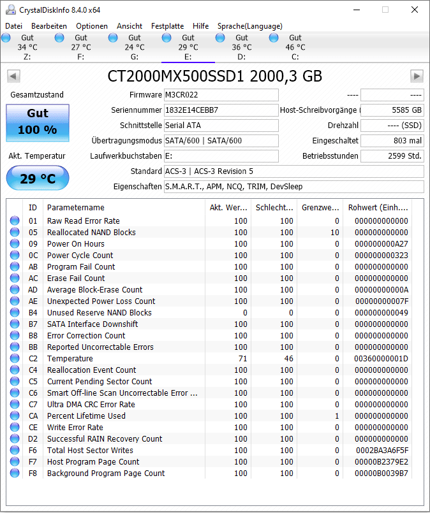Click status orb for Program Fail Count
Viewport: 430px width, 513px height.
[15, 266]
